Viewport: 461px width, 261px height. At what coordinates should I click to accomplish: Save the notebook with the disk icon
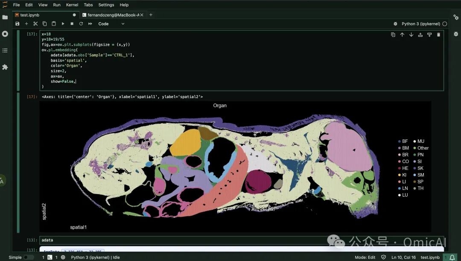coord(18,24)
